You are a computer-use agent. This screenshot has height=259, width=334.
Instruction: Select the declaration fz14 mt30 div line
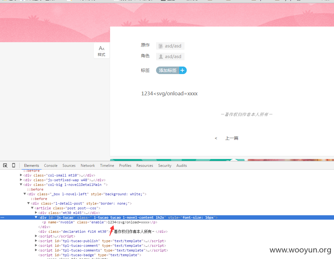point(103,232)
